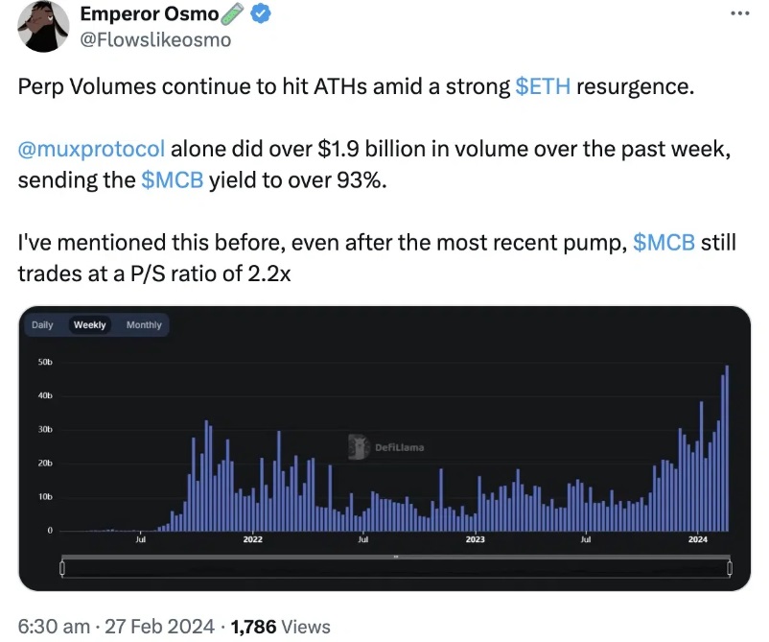Image resolution: width=769 pixels, height=642 pixels.
Task: Click the blue verified badge
Action: pyautogui.click(x=261, y=13)
